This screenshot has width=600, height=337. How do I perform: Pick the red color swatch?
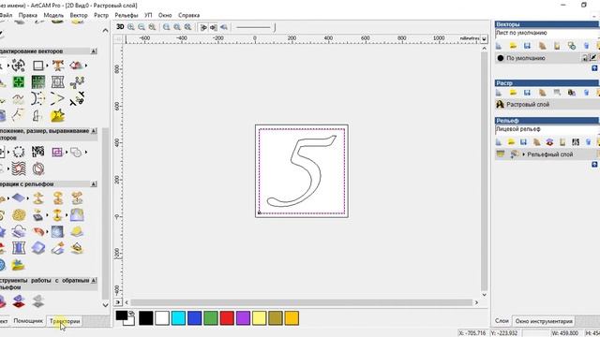click(x=227, y=318)
